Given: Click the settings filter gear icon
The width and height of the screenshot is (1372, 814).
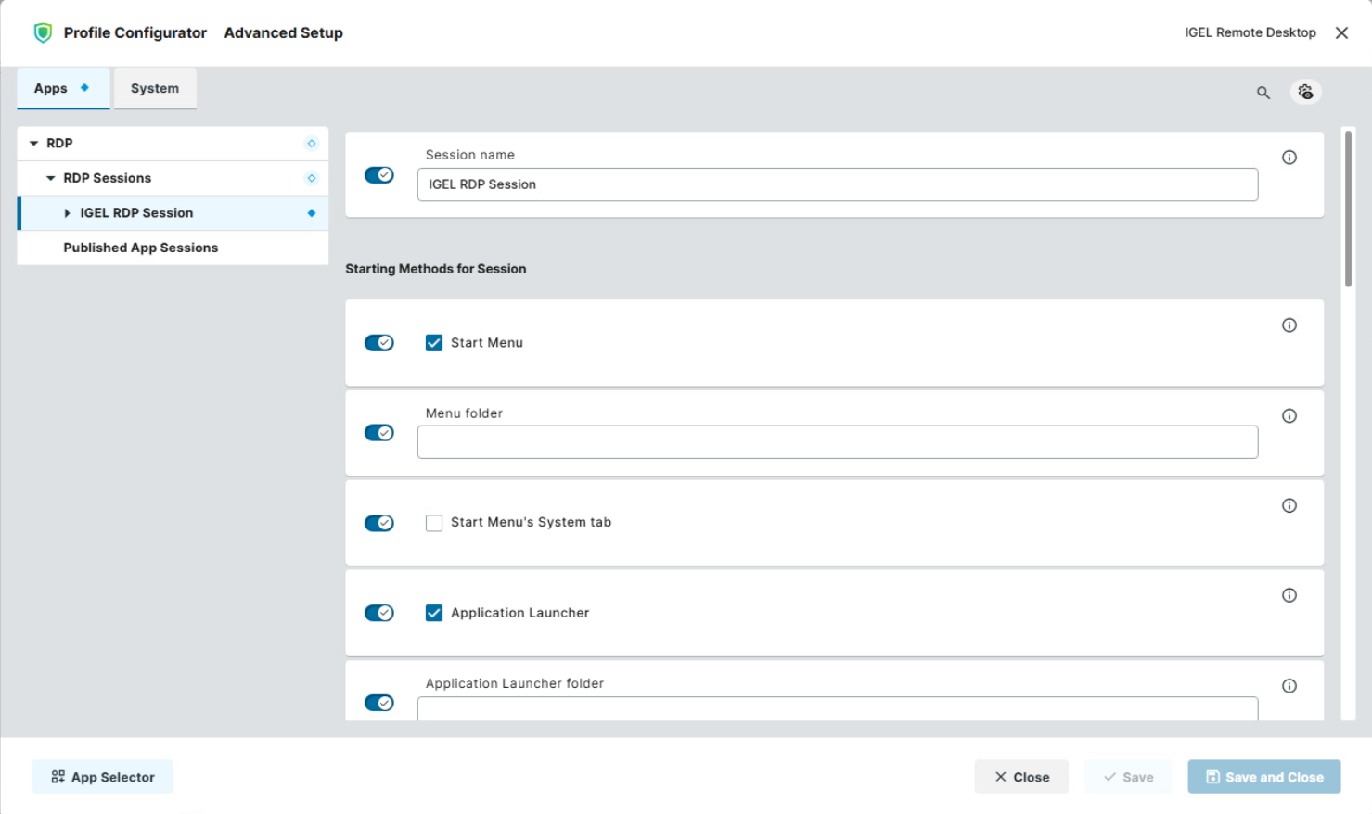Looking at the screenshot, I should 1305,92.
